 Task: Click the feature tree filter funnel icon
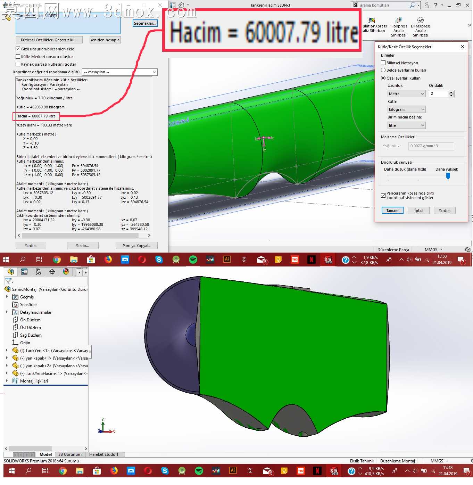[8, 281]
